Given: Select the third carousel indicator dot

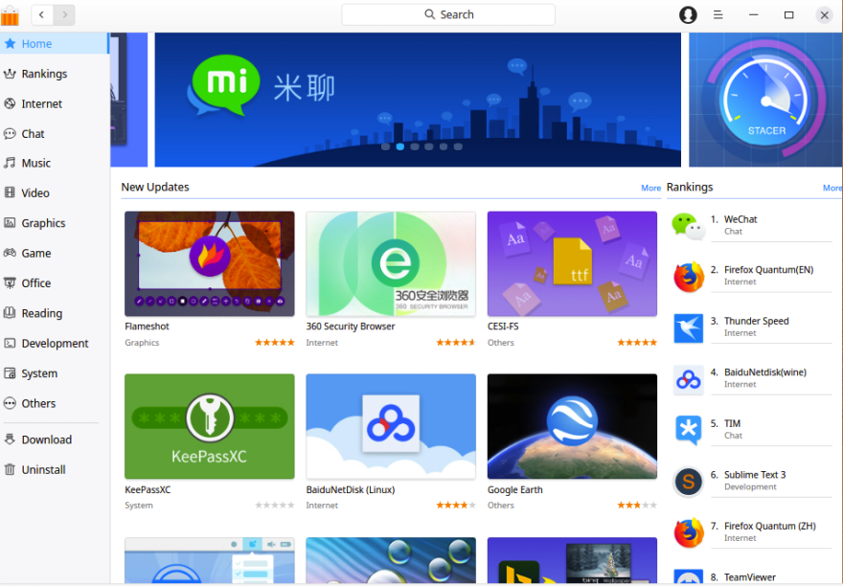Looking at the screenshot, I should pyautogui.click(x=415, y=146).
